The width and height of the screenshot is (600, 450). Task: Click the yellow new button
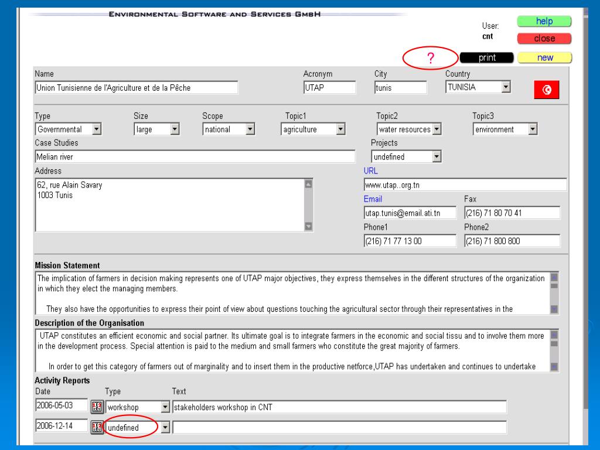(544, 57)
